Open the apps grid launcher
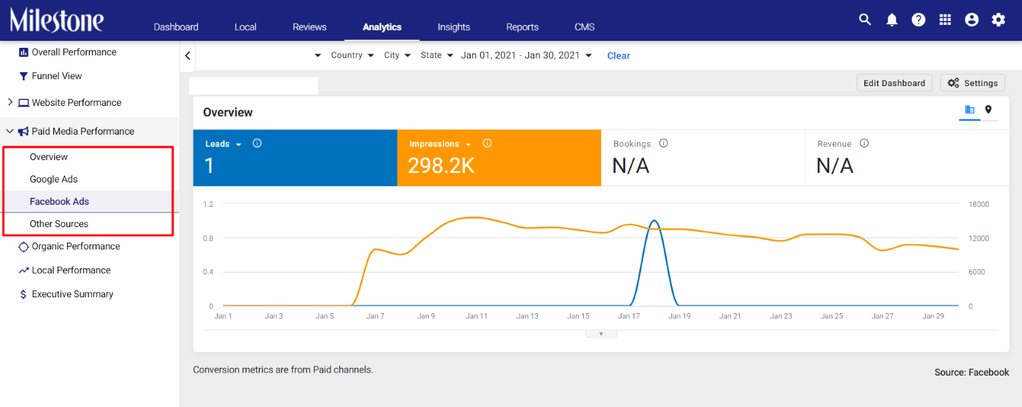 [945, 20]
